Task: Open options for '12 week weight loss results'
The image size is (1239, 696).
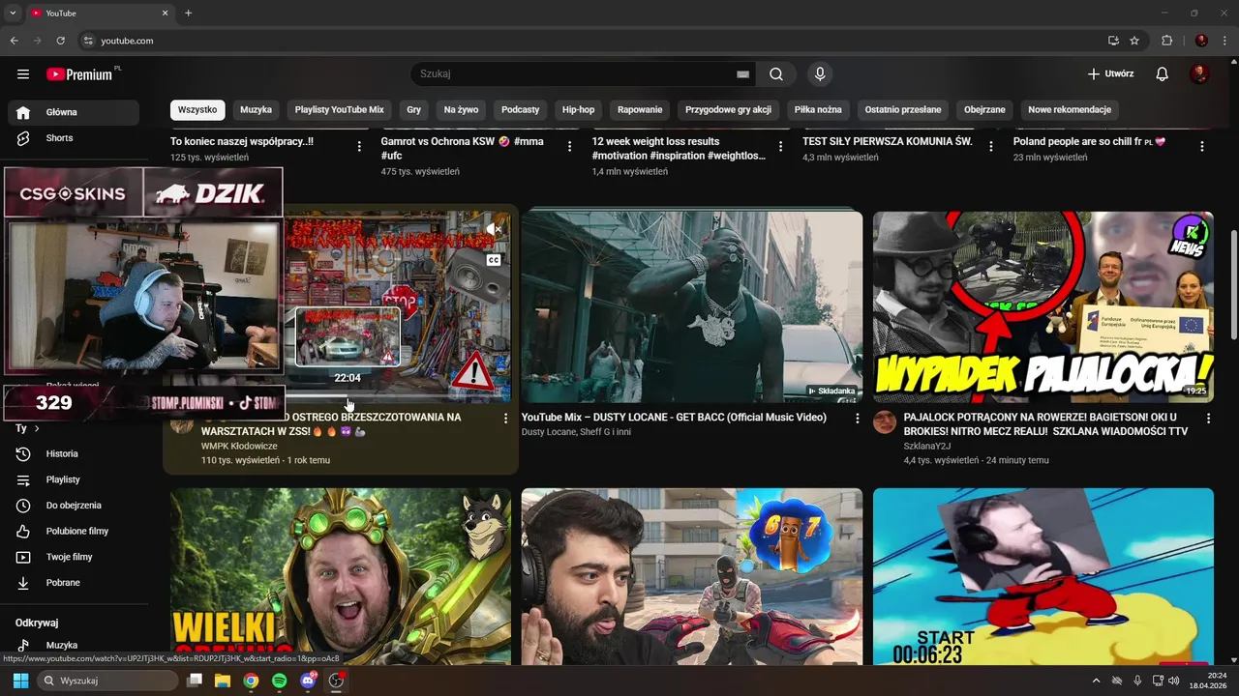Action: click(781, 147)
